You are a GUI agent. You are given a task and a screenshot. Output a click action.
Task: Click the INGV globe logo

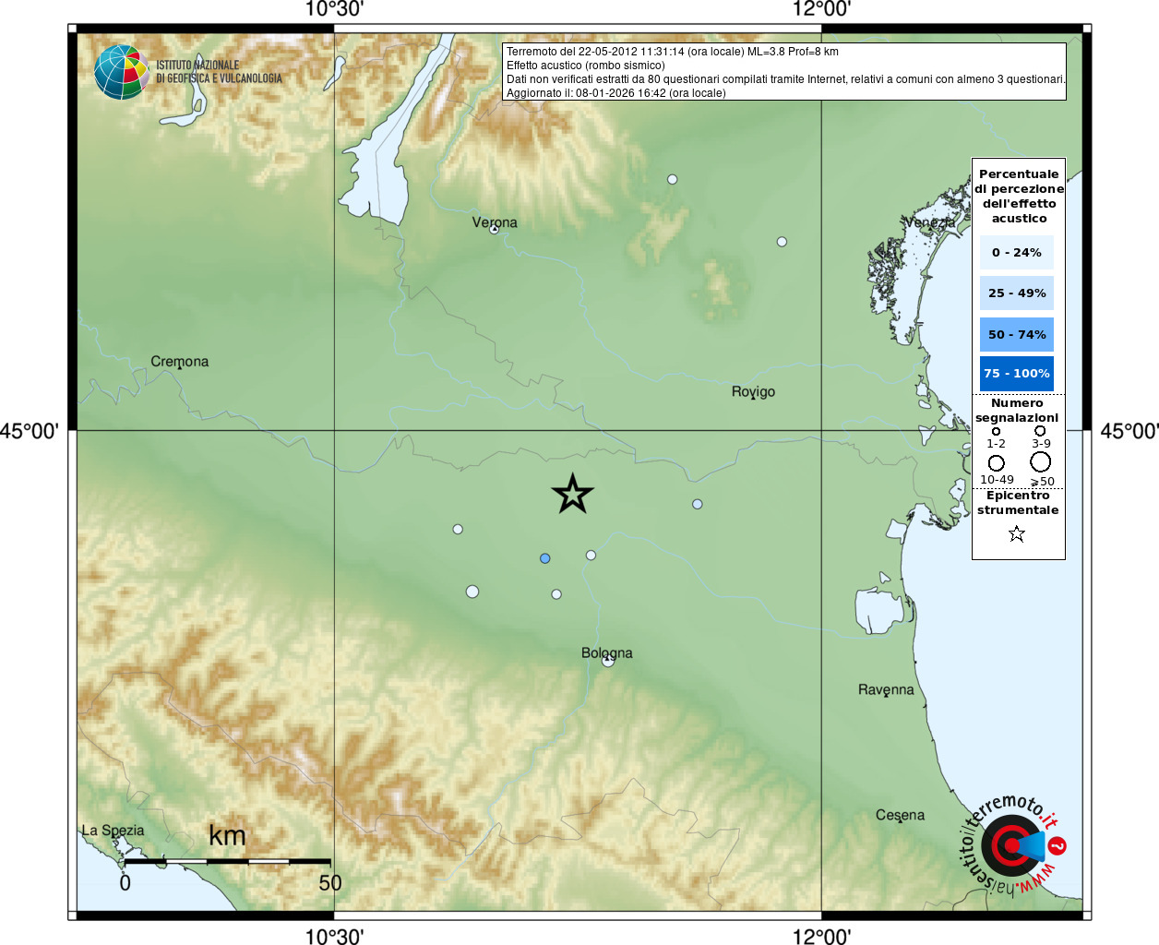[122, 72]
